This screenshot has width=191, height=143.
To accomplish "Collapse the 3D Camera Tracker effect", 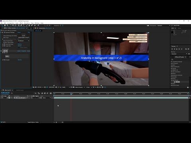I will [x=1, y=33].
